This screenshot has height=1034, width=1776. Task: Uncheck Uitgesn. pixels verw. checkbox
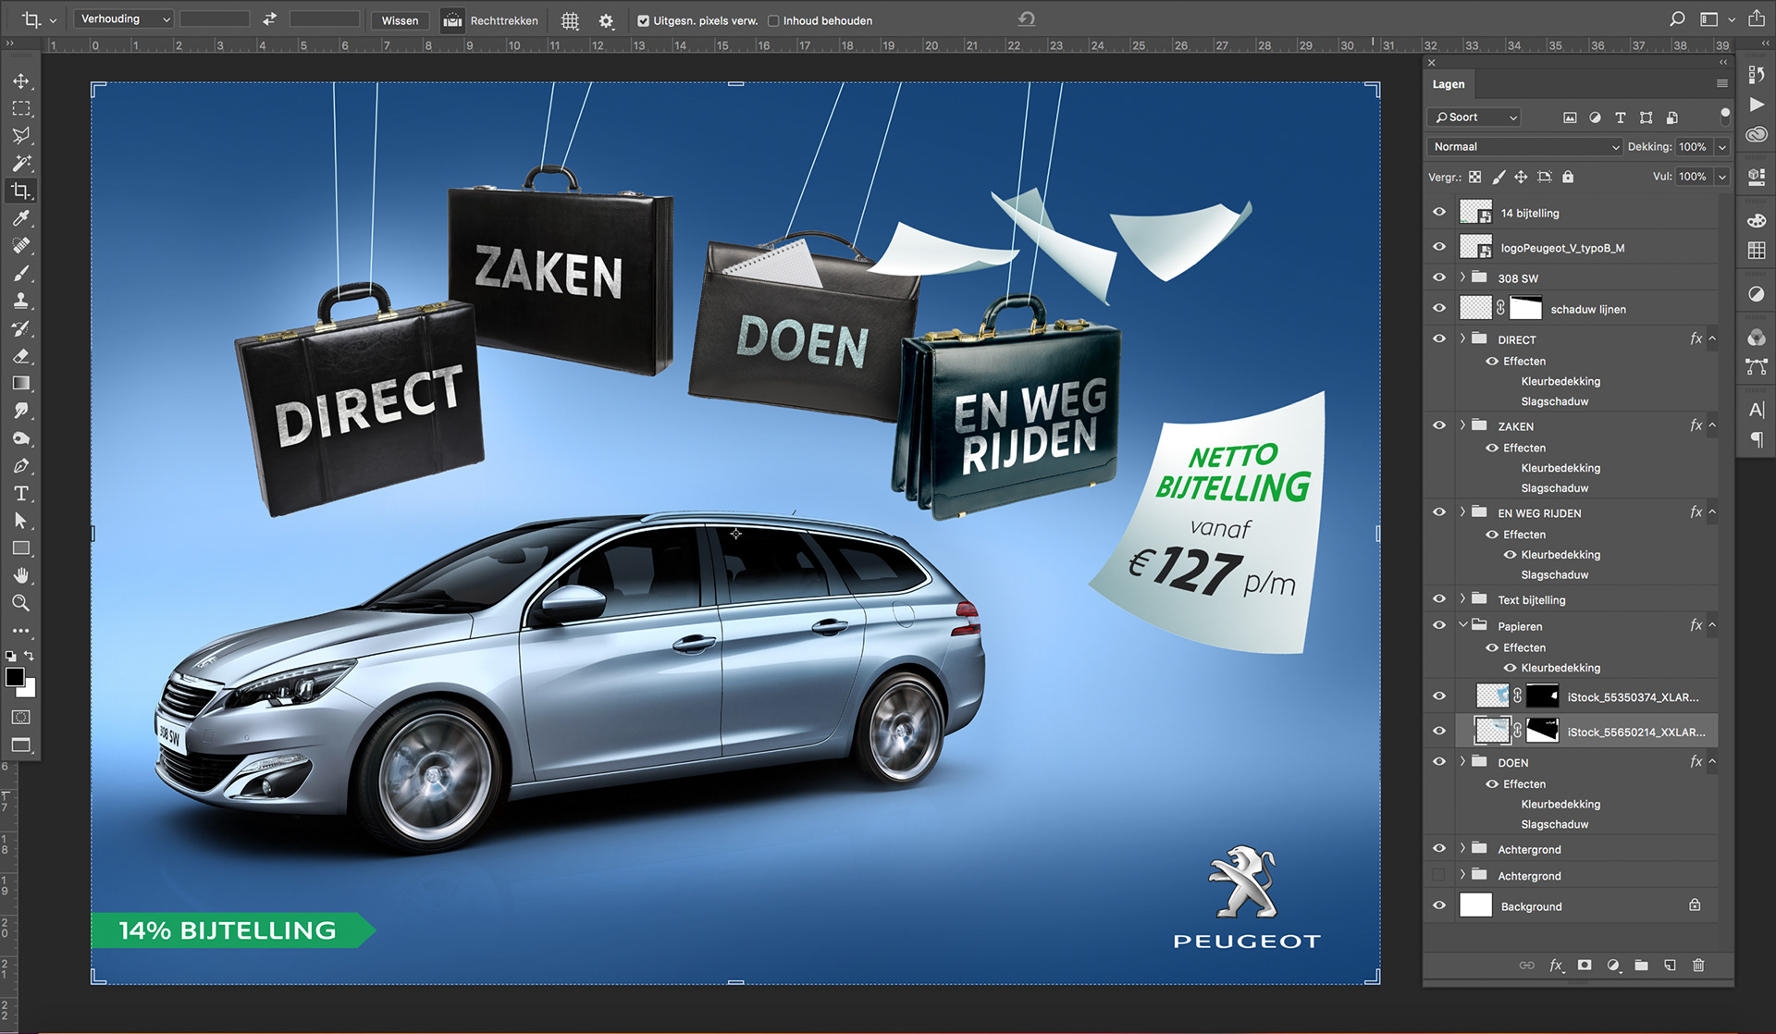tap(644, 20)
